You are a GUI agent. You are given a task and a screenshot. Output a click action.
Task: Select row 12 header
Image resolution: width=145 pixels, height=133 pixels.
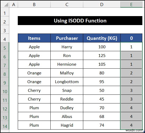5,108
